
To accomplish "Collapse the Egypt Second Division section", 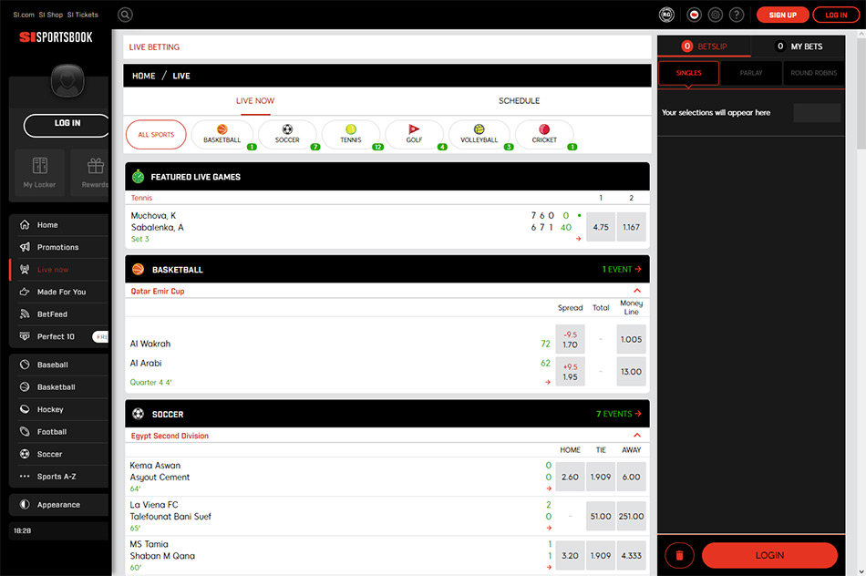I will pos(637,436).
